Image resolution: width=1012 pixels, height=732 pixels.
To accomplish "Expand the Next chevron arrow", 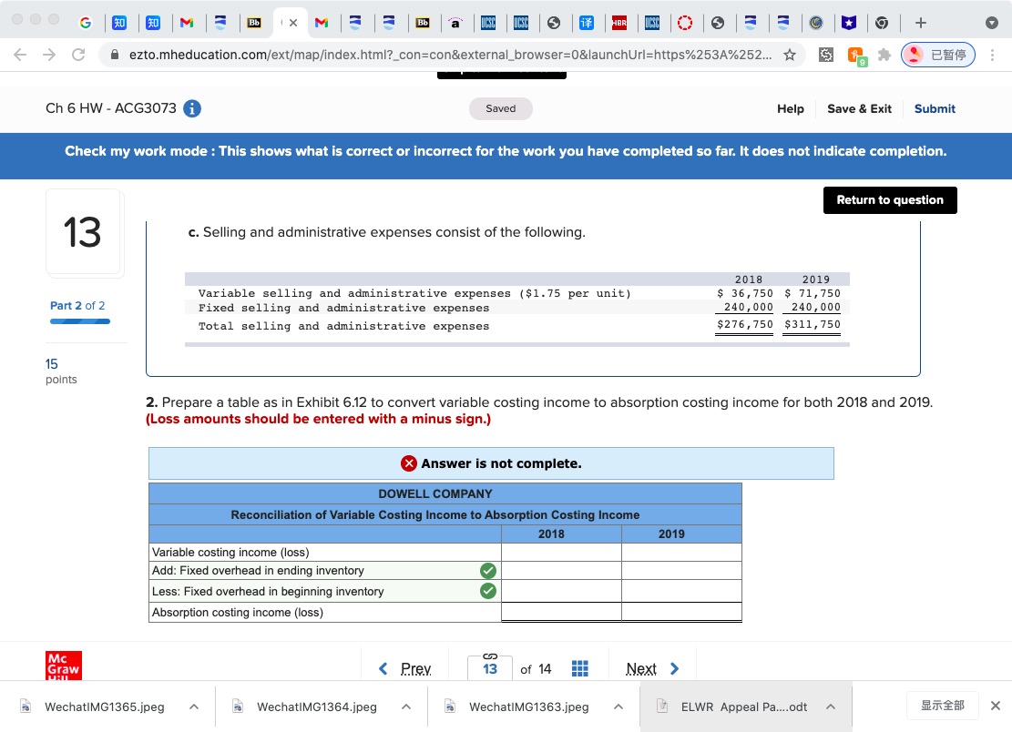I will (675, 667).
